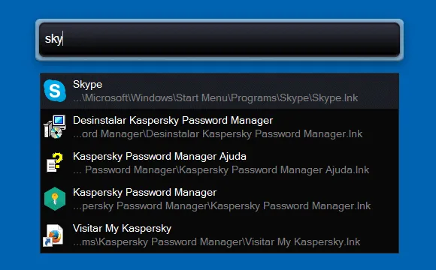Click the Kaspersky Password Manager Ajuda.lnk path
The height and width of the screenshot is (270, 436).
point(221,169)
